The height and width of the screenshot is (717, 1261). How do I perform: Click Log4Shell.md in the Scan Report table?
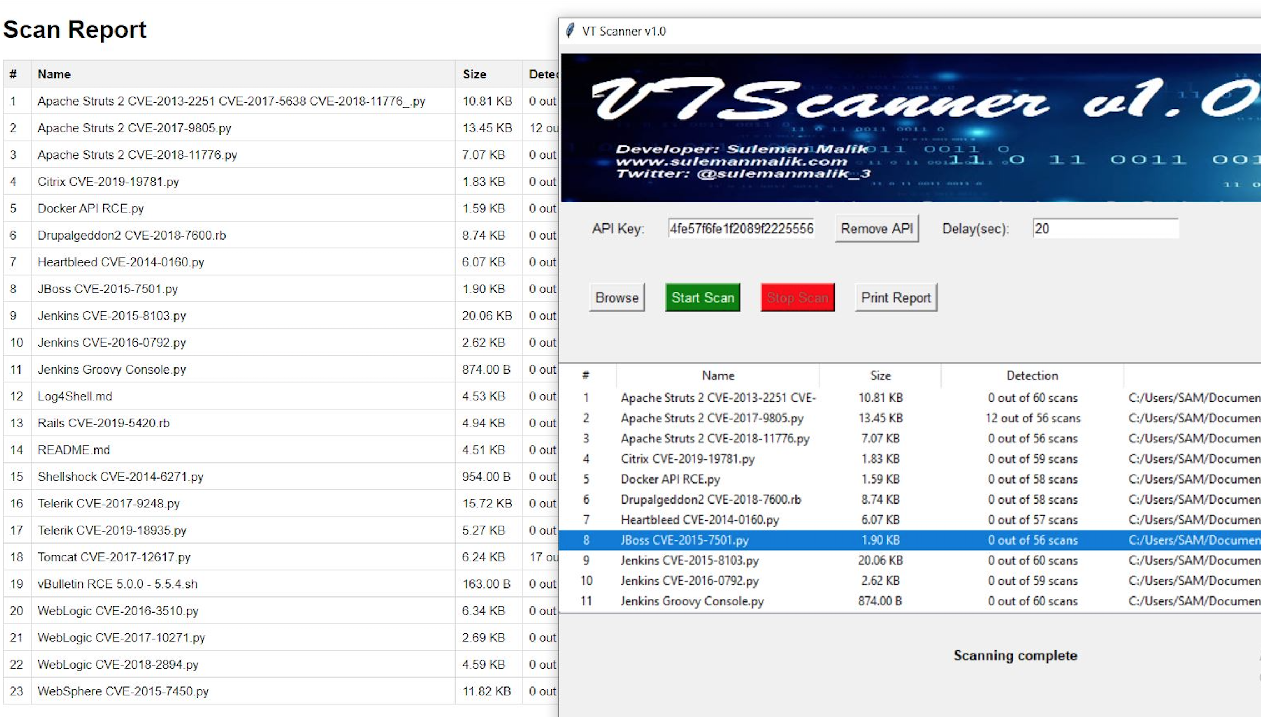75,396
